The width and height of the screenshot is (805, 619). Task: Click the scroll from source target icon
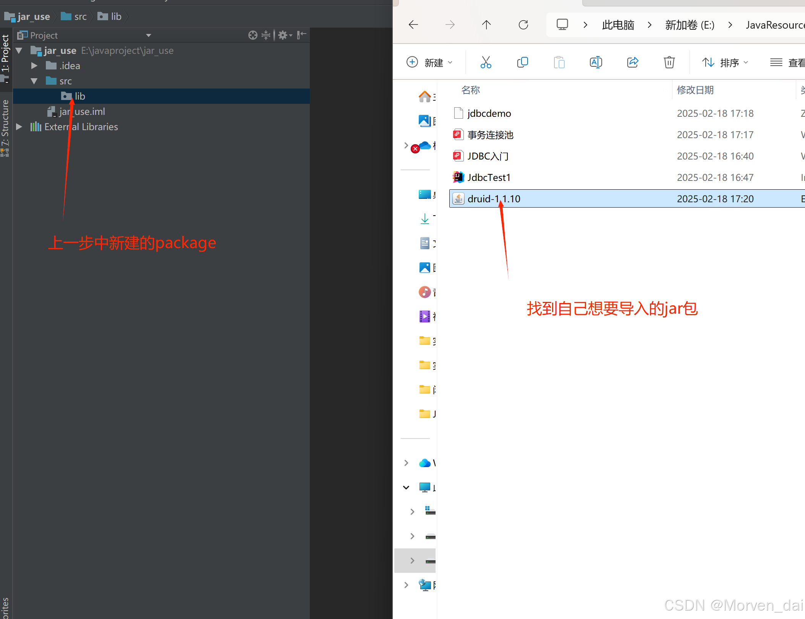click(x=253, y=35)
